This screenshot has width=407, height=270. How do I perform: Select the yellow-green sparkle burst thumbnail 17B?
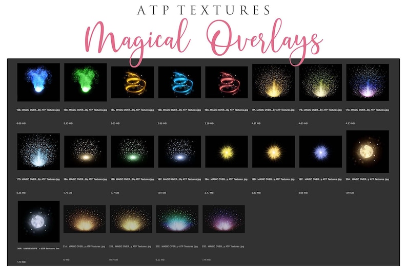[x=320, y=82]
